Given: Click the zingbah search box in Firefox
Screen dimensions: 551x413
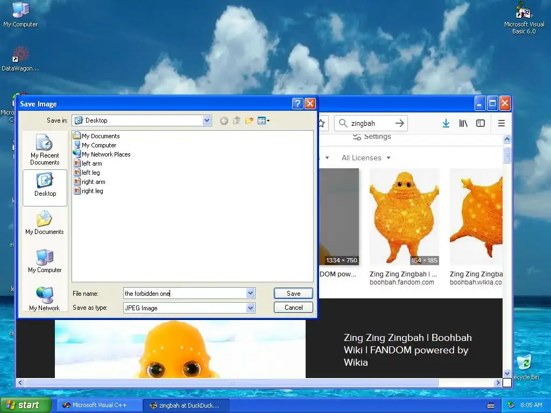Looking at the screenshot, I should point(371,123).
